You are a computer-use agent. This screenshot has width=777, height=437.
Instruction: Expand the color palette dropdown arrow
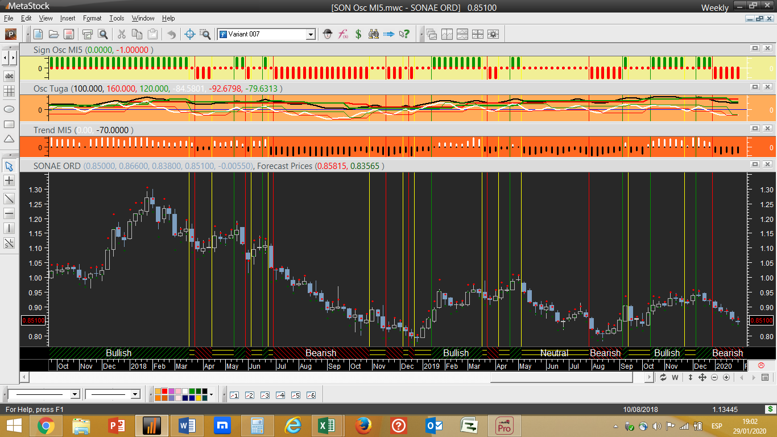point(211,394)
